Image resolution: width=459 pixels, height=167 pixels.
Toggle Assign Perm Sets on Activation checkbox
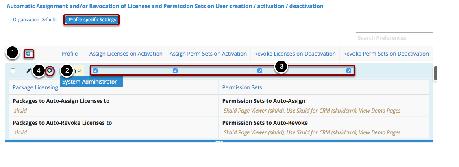point(175,71)
